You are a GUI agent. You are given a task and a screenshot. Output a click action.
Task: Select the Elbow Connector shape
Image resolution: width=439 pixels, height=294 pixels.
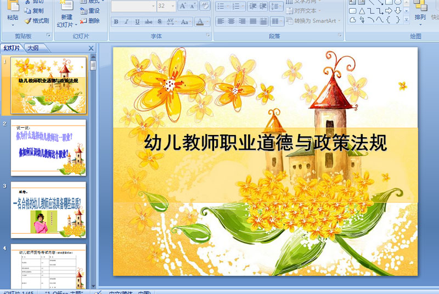tap(371, 11)
